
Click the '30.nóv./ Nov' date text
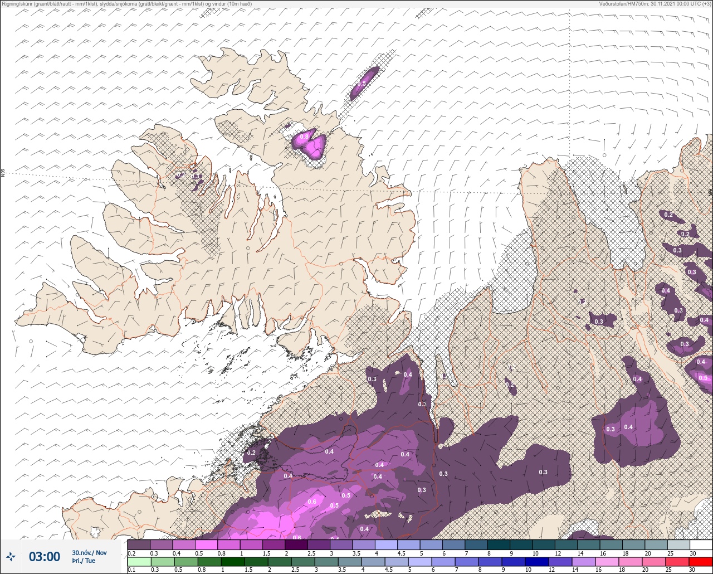89,552
